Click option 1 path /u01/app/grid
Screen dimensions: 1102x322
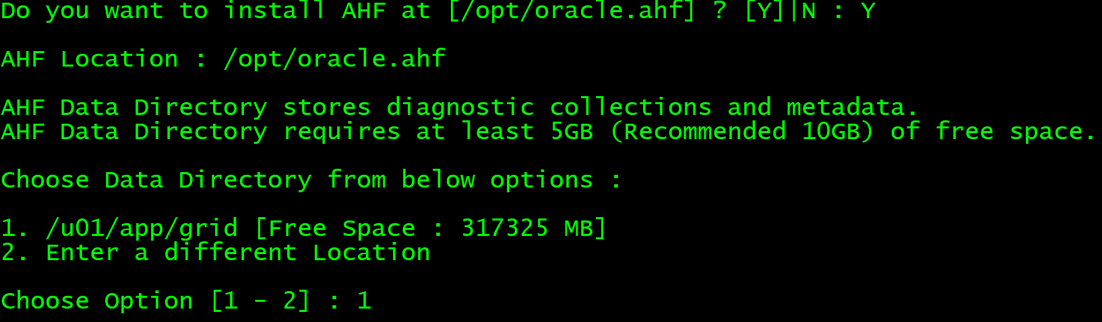pos(142,229)
